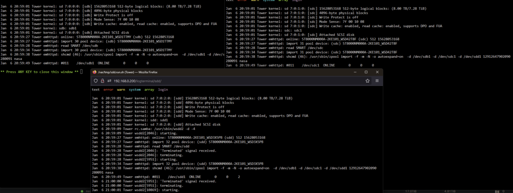Click the yellow 'warn' legend label
513x193 pixels.
[121, 90]
